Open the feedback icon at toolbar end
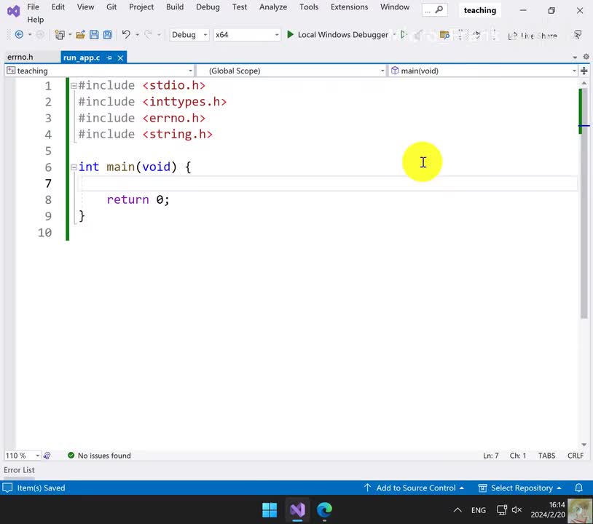Screen dimensions: 593x524 tap(578, 35)
